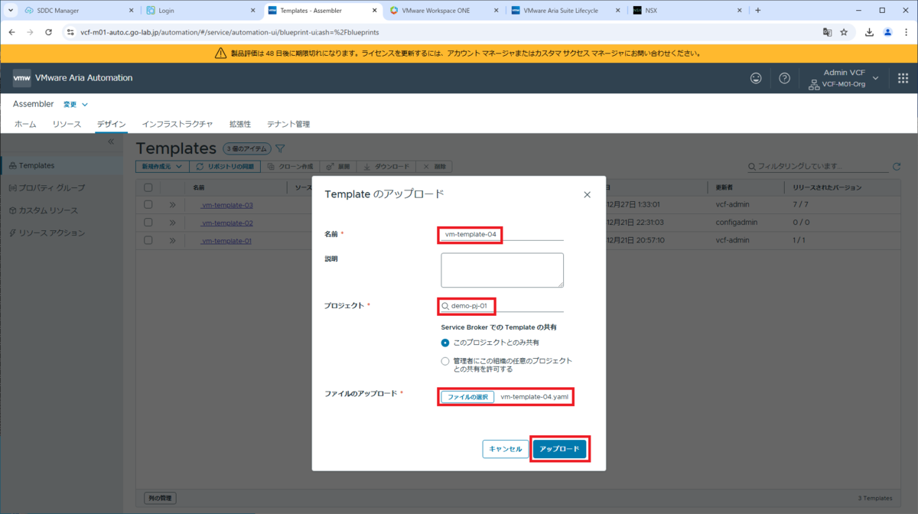Switch to the 拡張性 tab
Viewport: 918px width, 514px height.
pyautogui.click(x=239, y=124)
